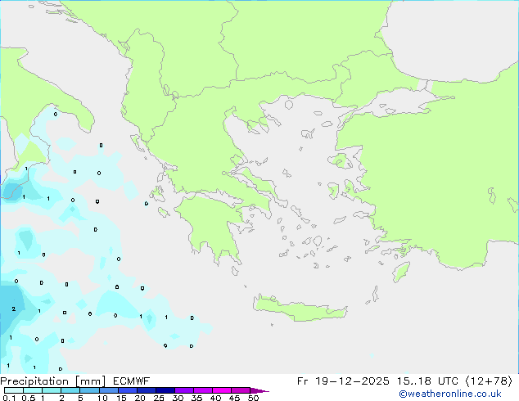Click the '50' legend label

pyautogui.click(x=253, y=398)
